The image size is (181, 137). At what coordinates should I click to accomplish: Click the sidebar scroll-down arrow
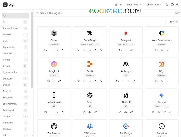tap(32, 135)
